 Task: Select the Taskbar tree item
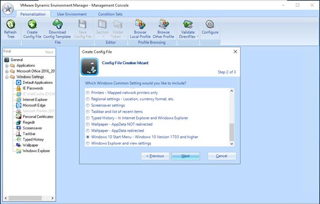point(26,134)
